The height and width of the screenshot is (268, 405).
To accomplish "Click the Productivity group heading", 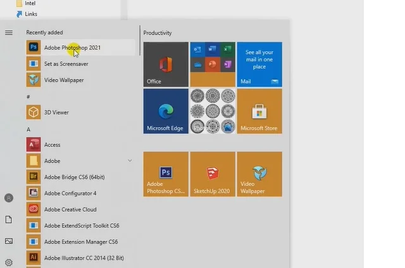I will coord(158,33).
